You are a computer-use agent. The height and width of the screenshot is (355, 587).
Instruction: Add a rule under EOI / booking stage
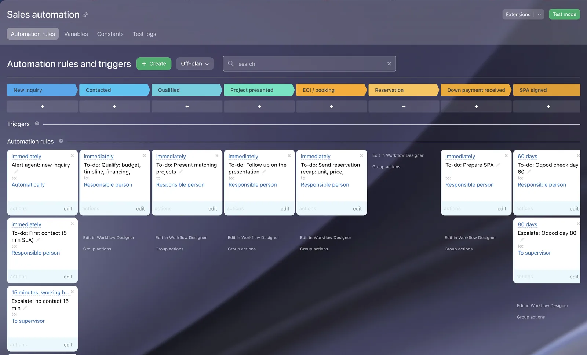tap(331, 106)
